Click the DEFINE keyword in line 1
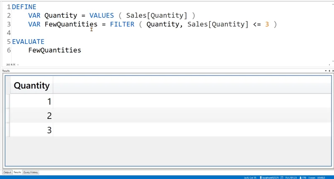 point(24,7)
